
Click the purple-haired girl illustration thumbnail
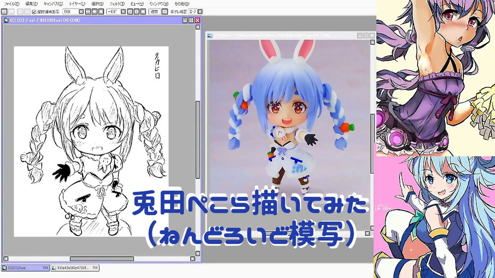[436, 78]
